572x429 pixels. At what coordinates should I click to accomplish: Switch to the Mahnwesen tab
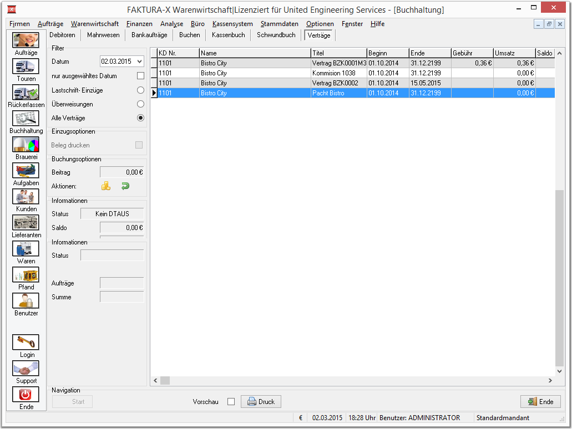(103, 35)
